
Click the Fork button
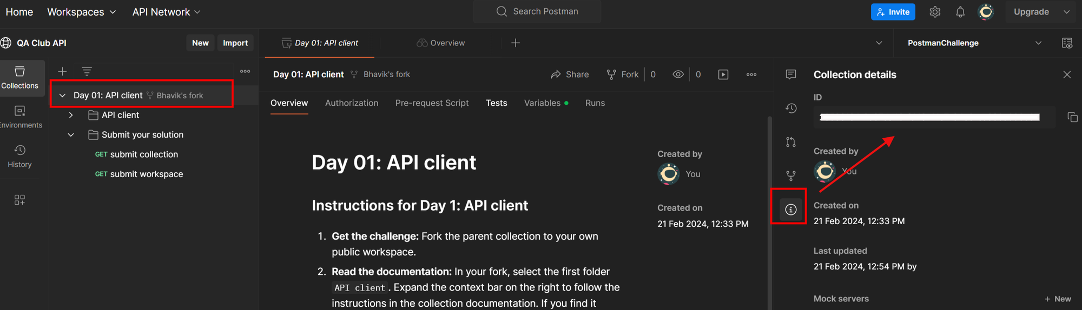622,75
